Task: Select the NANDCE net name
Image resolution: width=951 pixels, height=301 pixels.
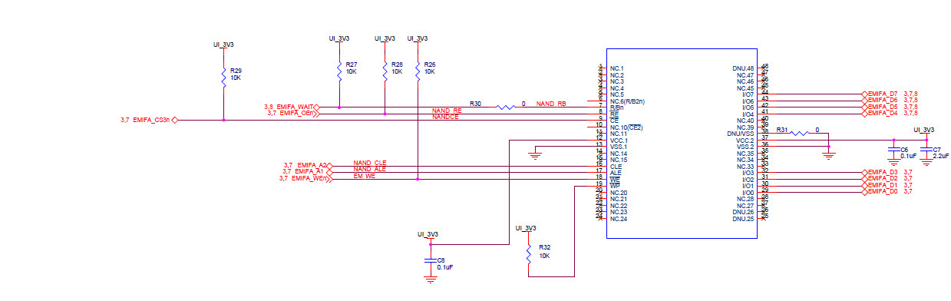Action: point(445,117)
